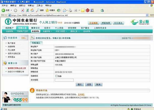The image size is (154, 110).
Task: Click the grey Forward arrow icon
Action: (15, 10)
